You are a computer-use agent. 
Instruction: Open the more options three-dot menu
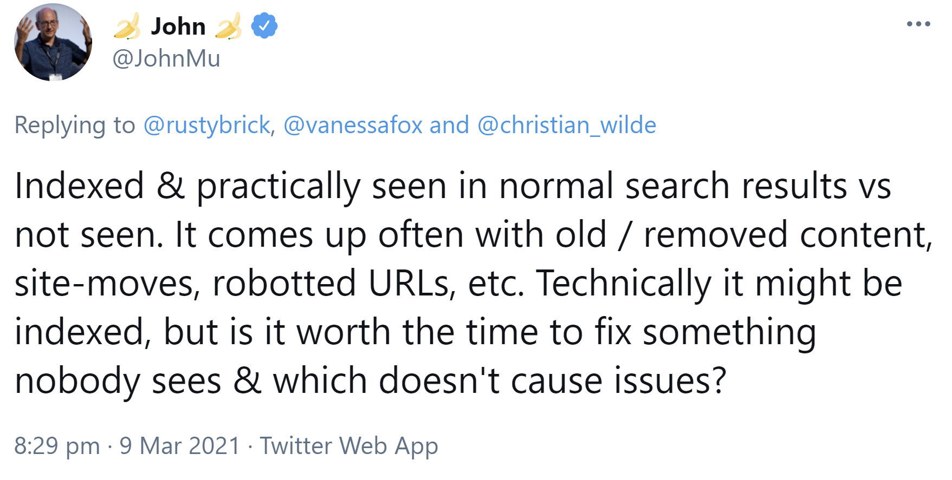click(x=918, y=24)
